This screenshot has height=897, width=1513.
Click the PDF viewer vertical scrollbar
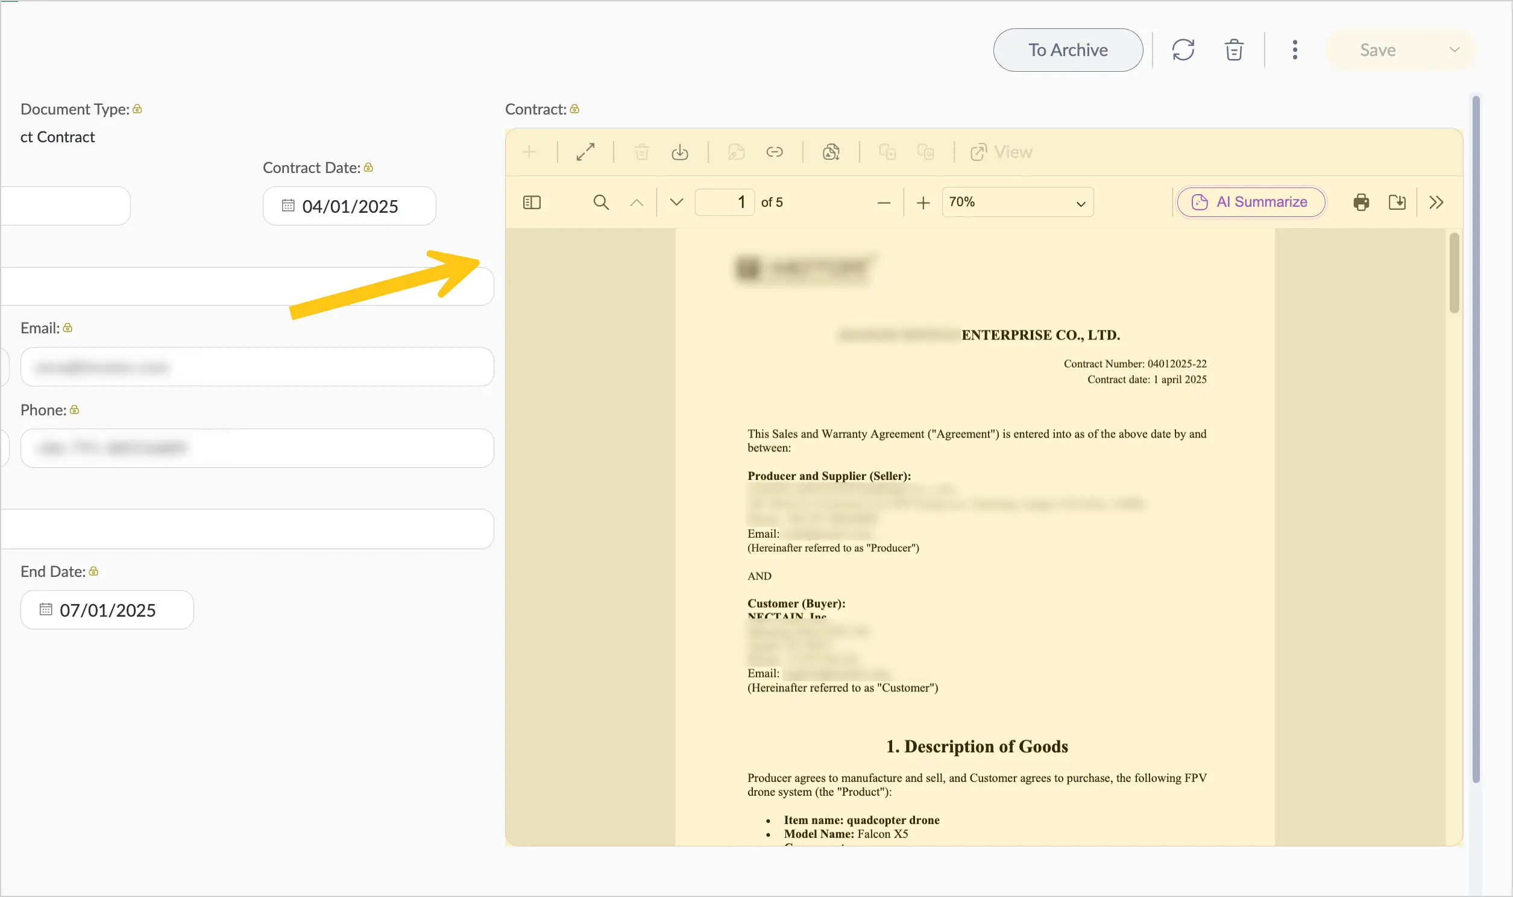point(1455,273)
